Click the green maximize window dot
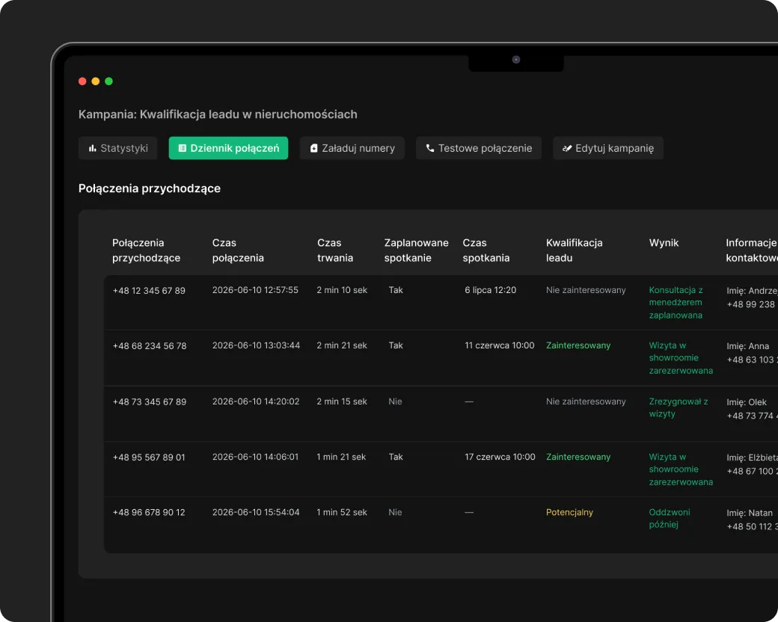The height and width of the screenshot is (622, 778). [x=108, y=81]
